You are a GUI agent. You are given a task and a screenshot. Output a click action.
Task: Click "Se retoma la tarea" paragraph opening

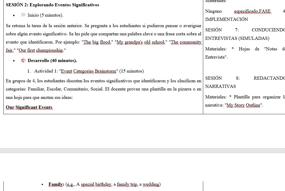pyautogui.click(x=24, y=26)
